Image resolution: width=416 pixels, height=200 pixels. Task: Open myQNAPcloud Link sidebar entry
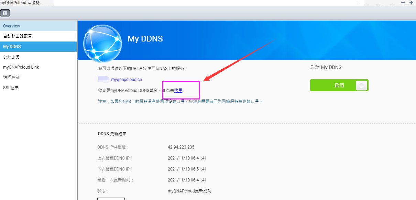pos(38,67)
